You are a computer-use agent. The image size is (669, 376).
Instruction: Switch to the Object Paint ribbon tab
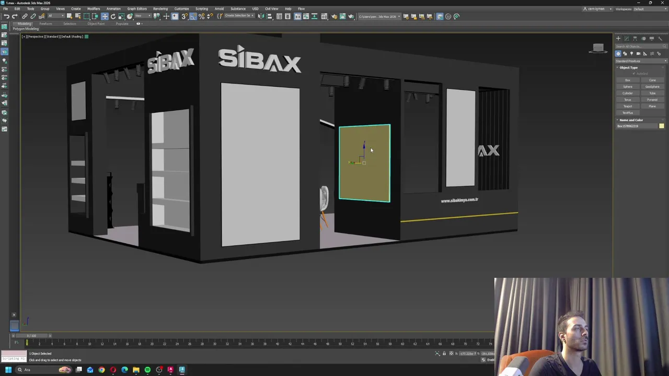(96, 23)
